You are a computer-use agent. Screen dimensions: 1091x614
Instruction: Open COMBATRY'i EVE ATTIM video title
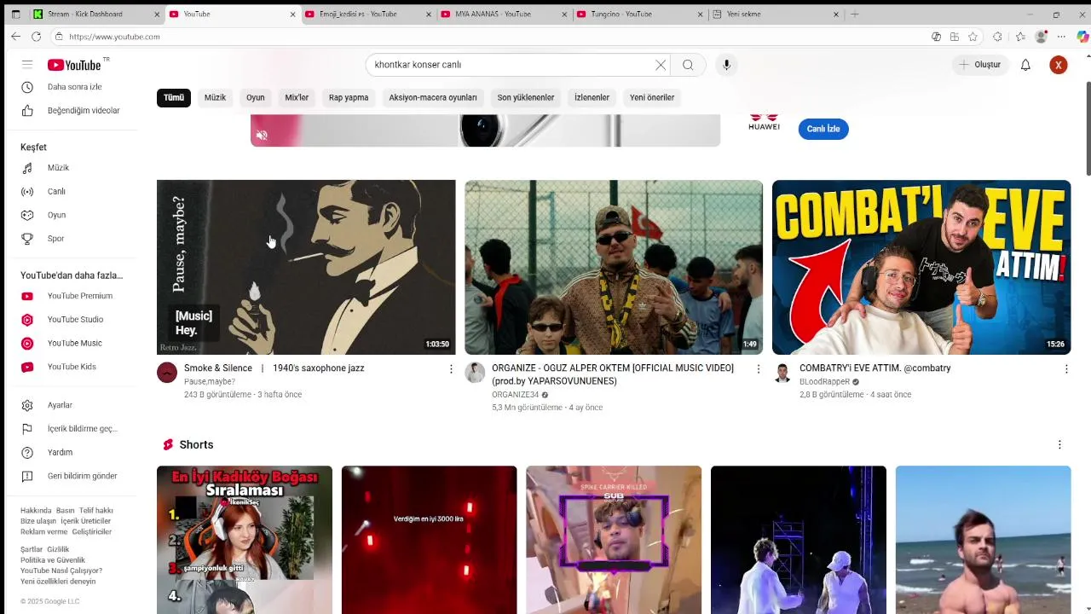875,368
